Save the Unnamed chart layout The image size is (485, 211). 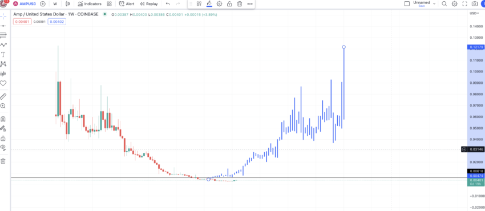[421, 6]
